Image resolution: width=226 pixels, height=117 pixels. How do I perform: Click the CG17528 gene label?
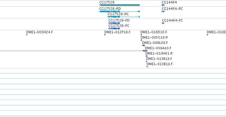[107, 2]
